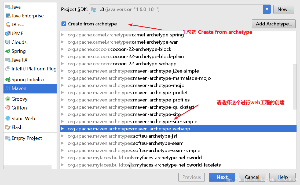This screenshot has height=185, width=300.
Task: Select myfaces-archetype-helloworld-facelets row
Action: click(178, 165)
